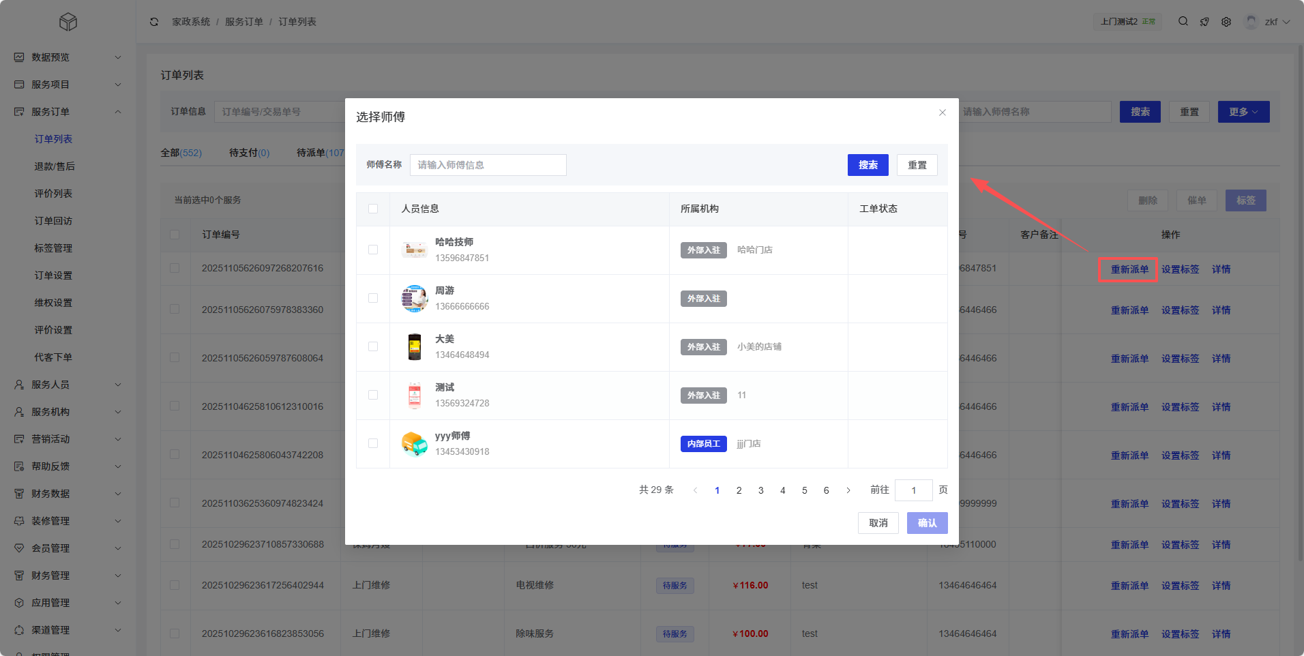This screenshot has width=1304, height=656.
Task: Expand the 服务机构 sidebar menu
Action: click(118, 412)
